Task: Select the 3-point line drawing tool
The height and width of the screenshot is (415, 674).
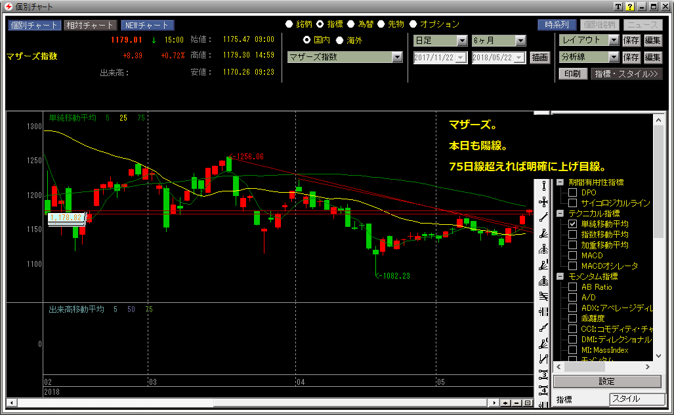Action: 543,375
